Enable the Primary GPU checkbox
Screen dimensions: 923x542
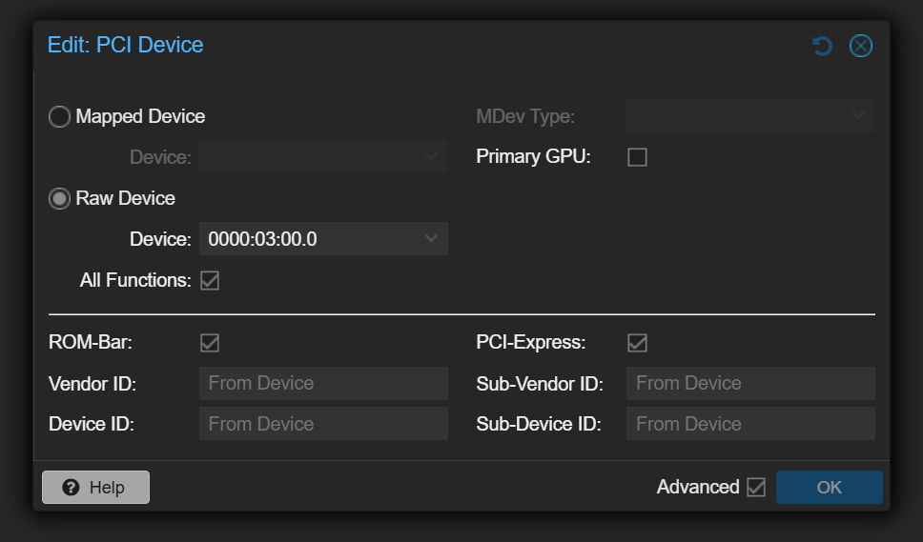click(x=637, y=157)
